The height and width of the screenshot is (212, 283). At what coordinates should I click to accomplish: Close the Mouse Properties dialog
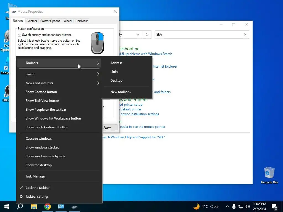point(115,11)
